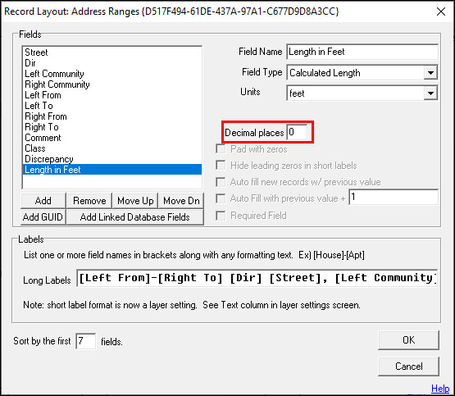
Task: Check Auto fill new records w/ previous value
Action: tap(221, 182)
